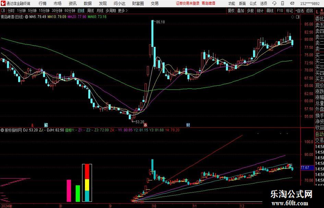This screenshot has height=208, width=324.
Task: Open the 选项 menu
Action: pyautogui.click(x=263, y=3)
